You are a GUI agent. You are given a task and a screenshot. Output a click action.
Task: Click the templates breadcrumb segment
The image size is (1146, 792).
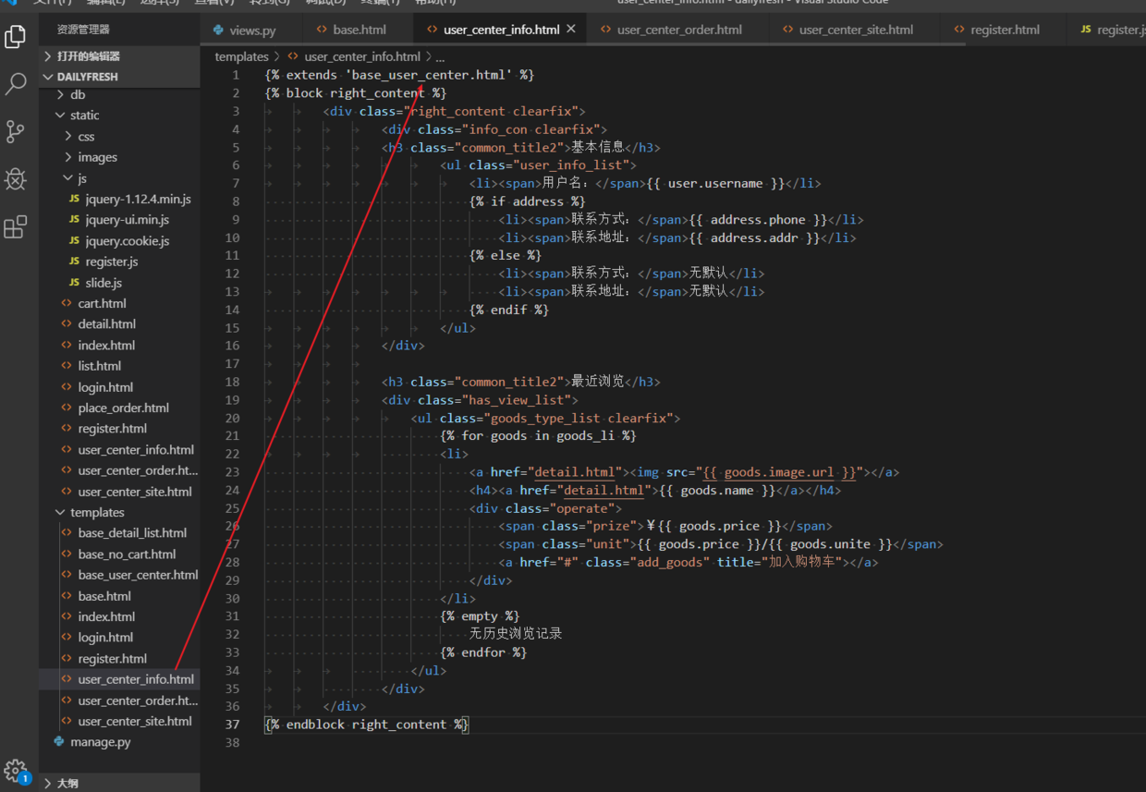click(x=241, y=56)
